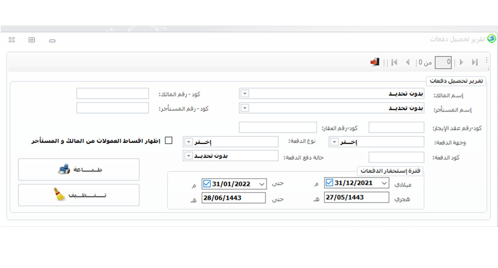Enable إظهار أقساط العمولات من المالك والمستأجر checkbox
498x268 pixels.
(x=169, y=141)
